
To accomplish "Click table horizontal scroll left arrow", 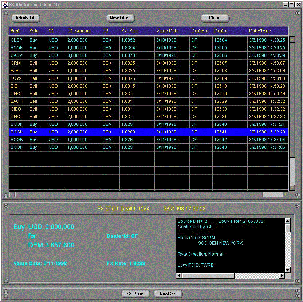I will [12, 194].
